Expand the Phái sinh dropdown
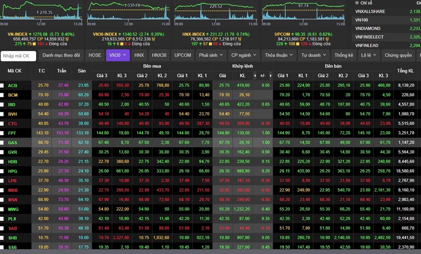 coord(211,55)
